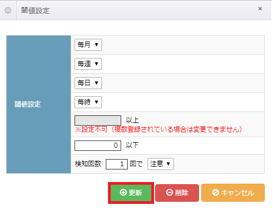The image size is (273, 211).
Task: Focus the 検知回数 count input field
Action: click(117, 164)
